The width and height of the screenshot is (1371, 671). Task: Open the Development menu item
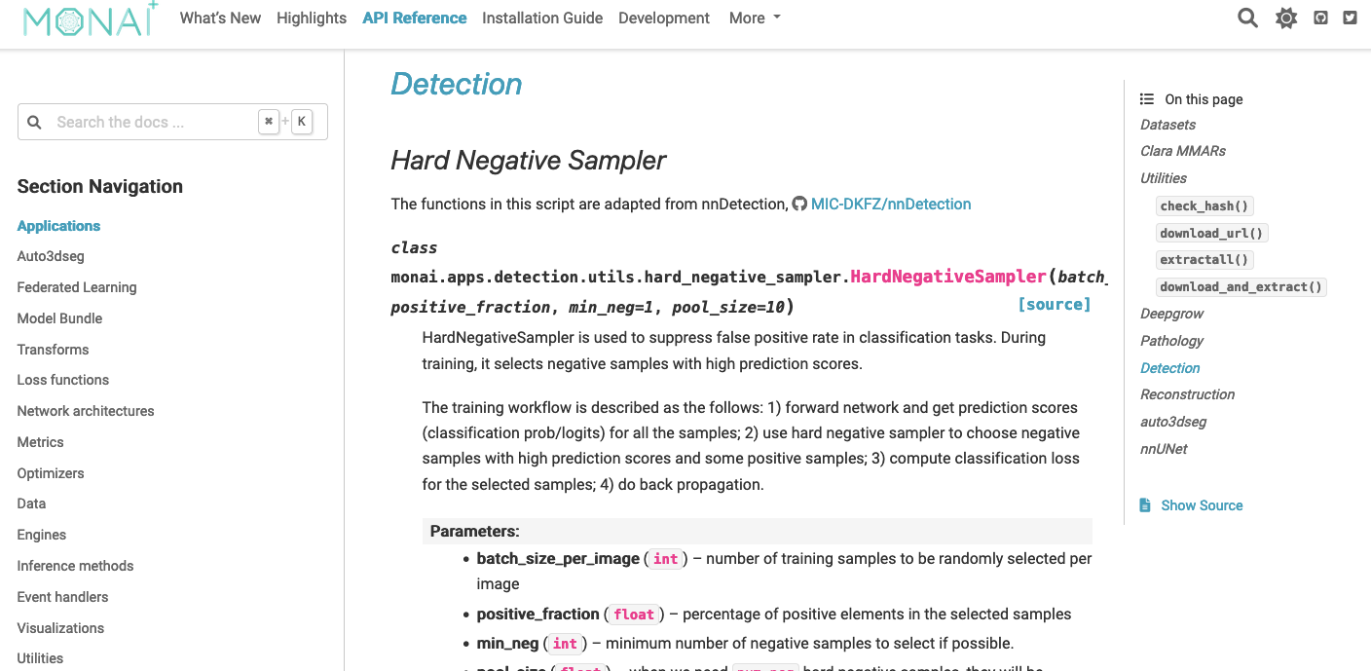(x=663, y=18)
